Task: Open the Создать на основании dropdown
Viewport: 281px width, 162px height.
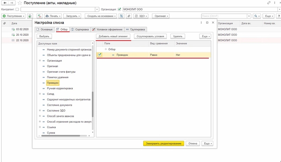Action: tap(101, 16)
